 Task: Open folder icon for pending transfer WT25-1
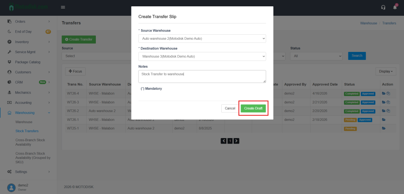[383, 128]
